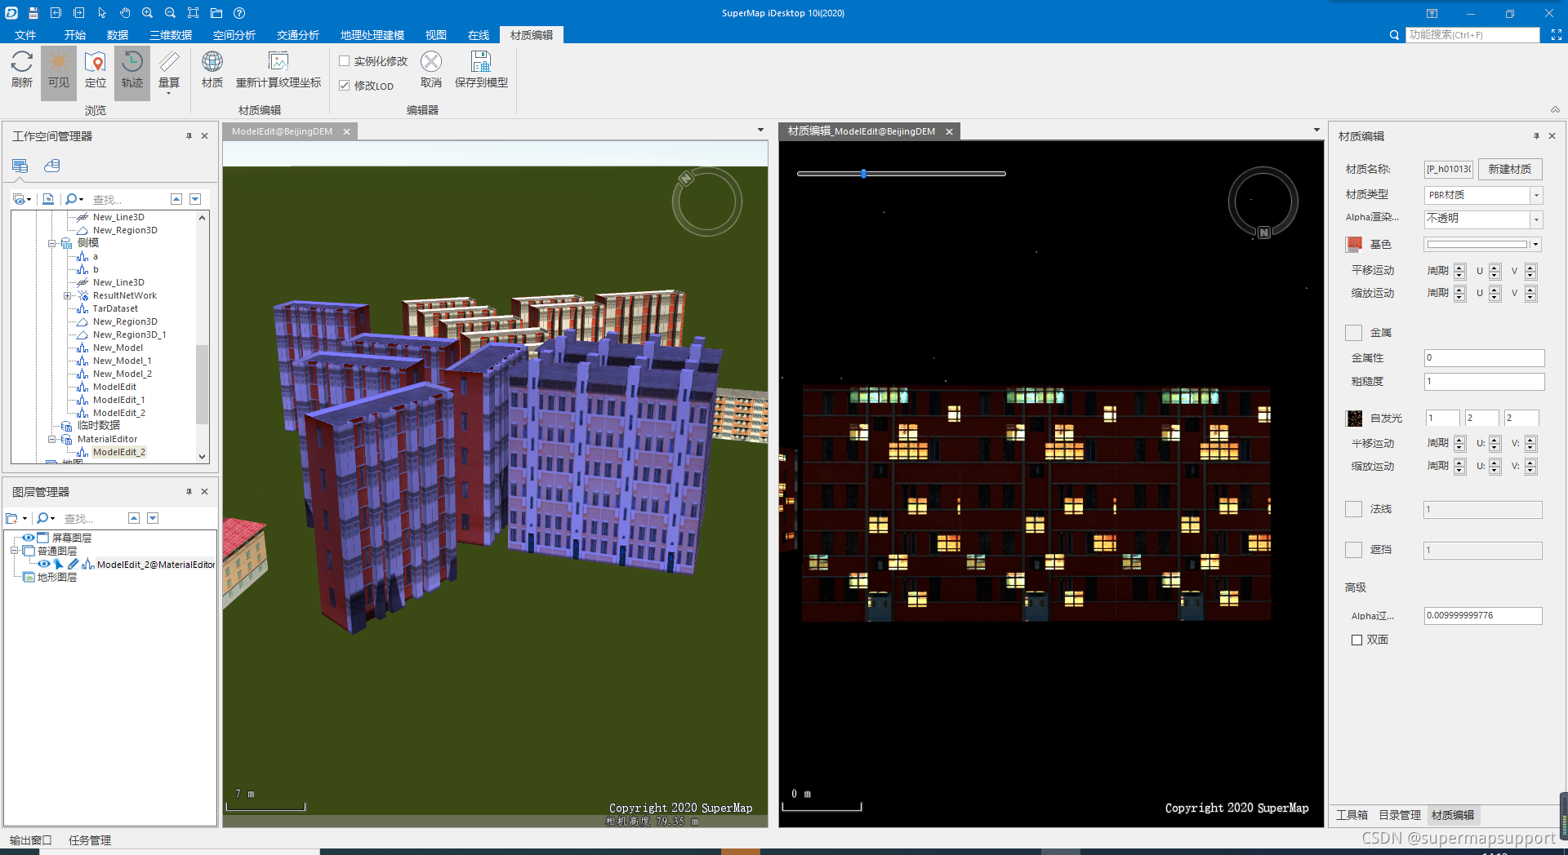This screenshot has width=1568, height=855.
Task: Click the compass ring in left scene
Action: [x=707, y=202]
